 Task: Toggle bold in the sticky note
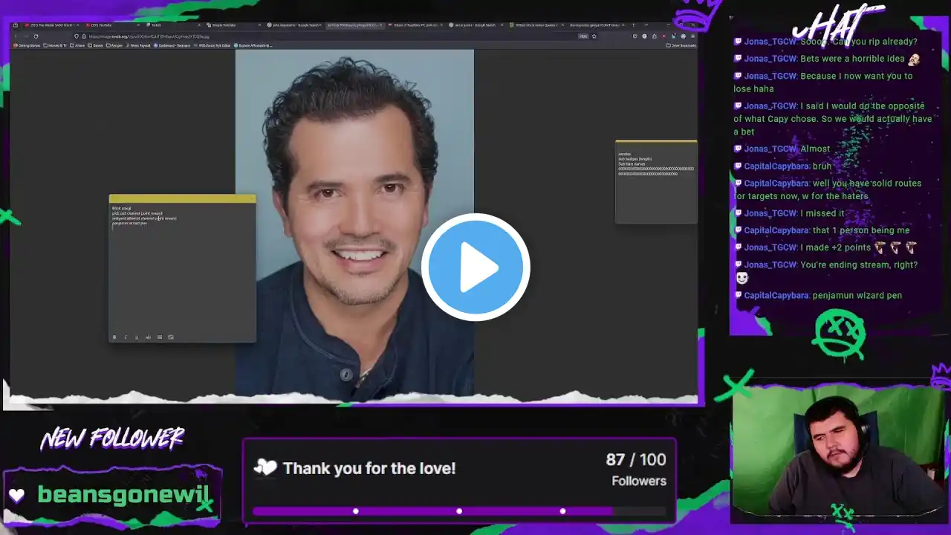[x=114, y=337]
